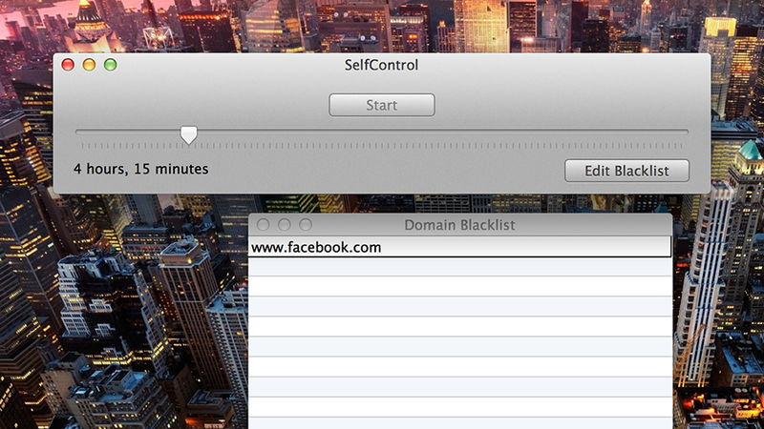Minimize SelfControl window with yellow button
Viewport: 764px width, 429px height.
(89, 65)
